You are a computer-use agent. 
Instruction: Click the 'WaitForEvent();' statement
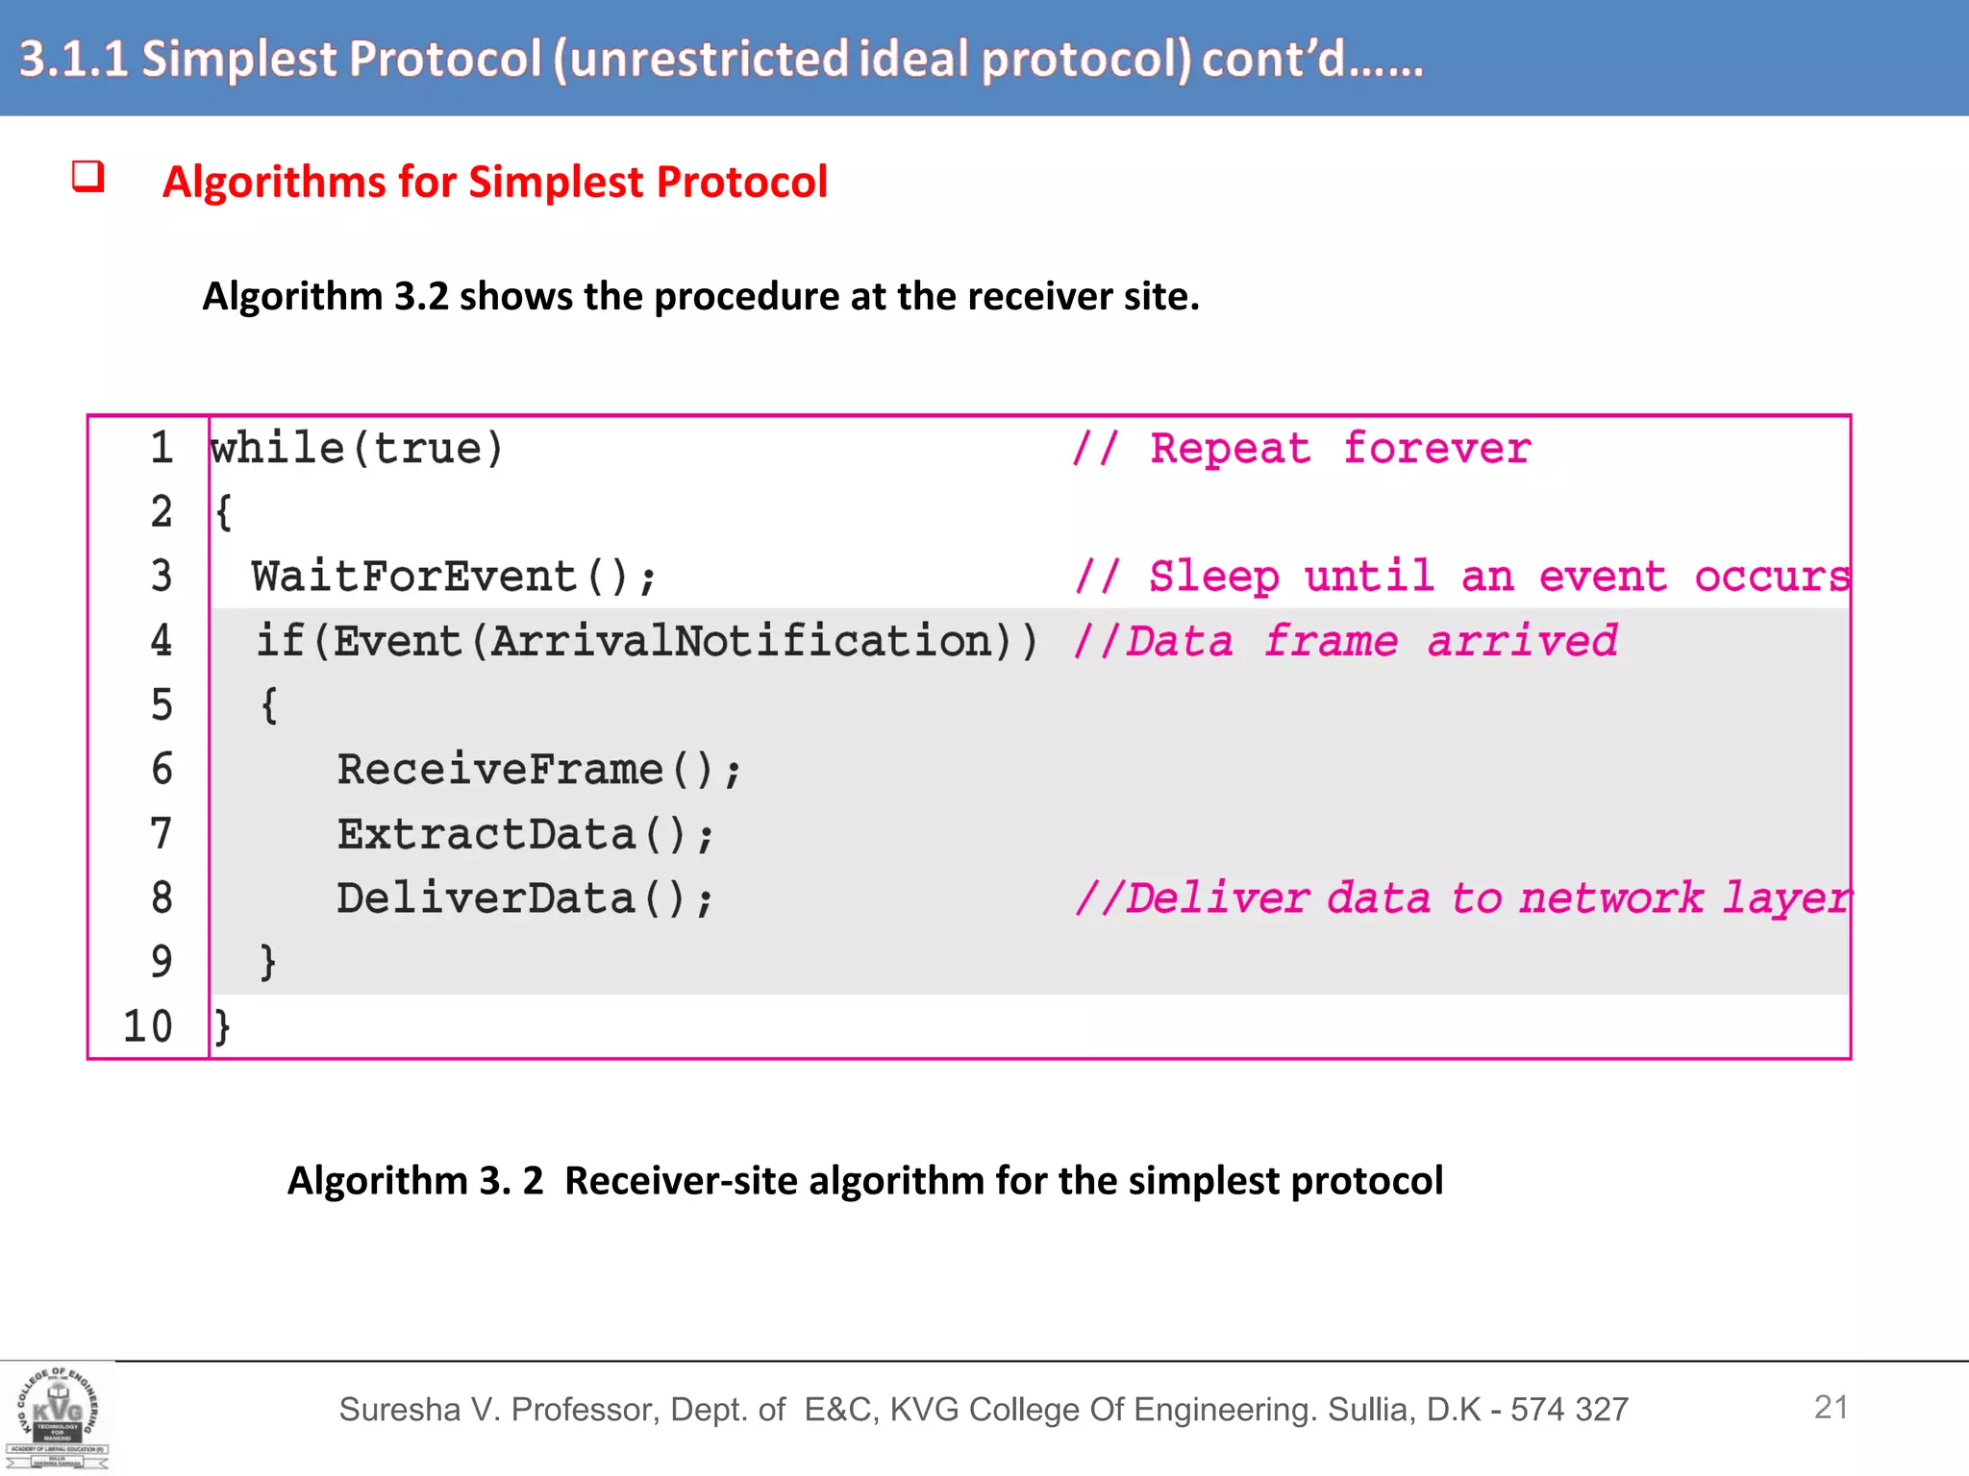coord(454,577)
